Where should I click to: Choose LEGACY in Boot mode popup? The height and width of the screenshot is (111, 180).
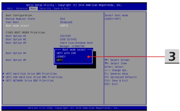(x=61, y=57)
